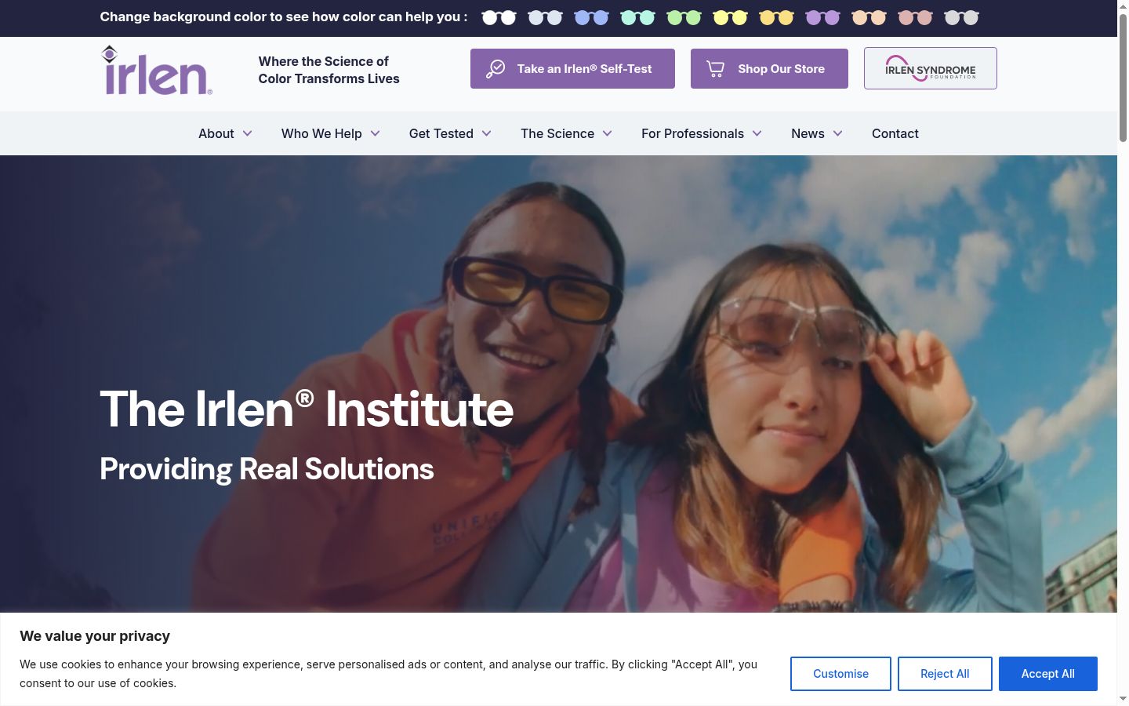
Task: Click the magnifier icon on Self-Test button
Action: (496, 69)
